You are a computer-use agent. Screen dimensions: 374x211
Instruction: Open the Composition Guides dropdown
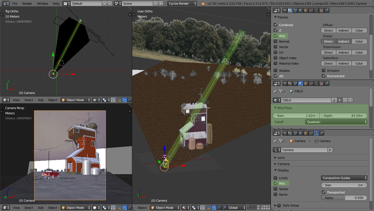click(x=344, y=178)
